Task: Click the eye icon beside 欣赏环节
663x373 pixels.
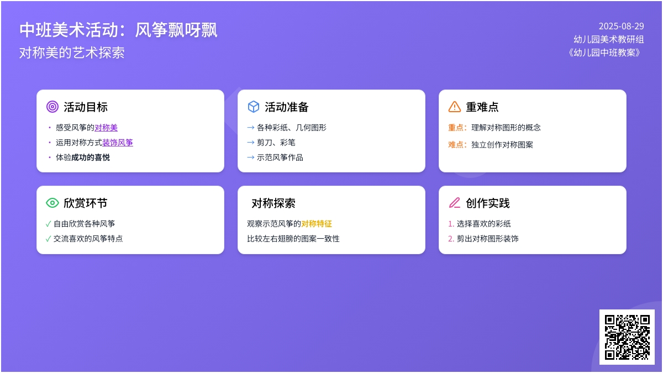Action: click(x=52, y=203)
